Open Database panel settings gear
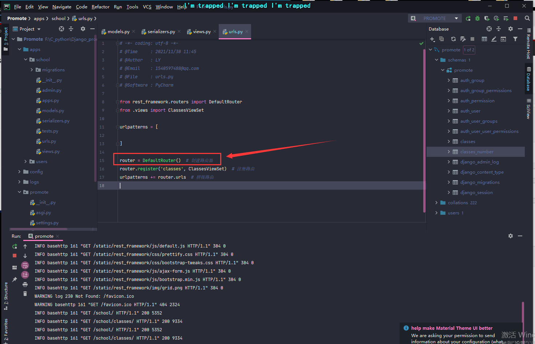The width and height of the screenshot is (535, 344). (511, 29)
